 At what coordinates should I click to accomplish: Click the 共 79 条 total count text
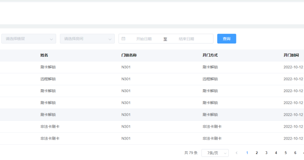pyautogui.click(x=191, y=153)
